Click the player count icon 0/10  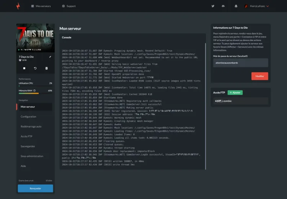[x=20, y=60]
